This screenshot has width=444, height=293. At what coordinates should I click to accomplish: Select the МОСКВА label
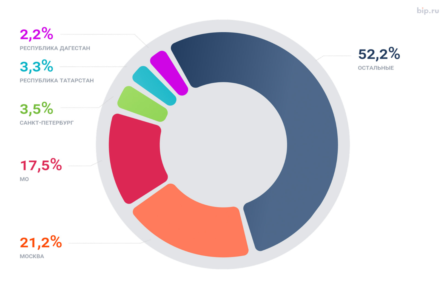coord(32,256)
